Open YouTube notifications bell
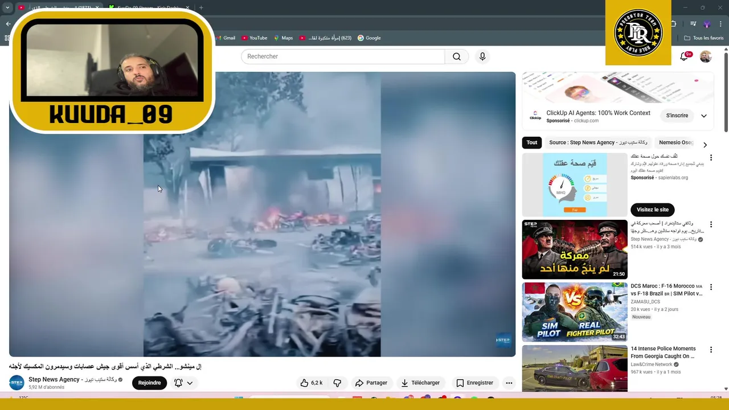 (x=685, y=56)
